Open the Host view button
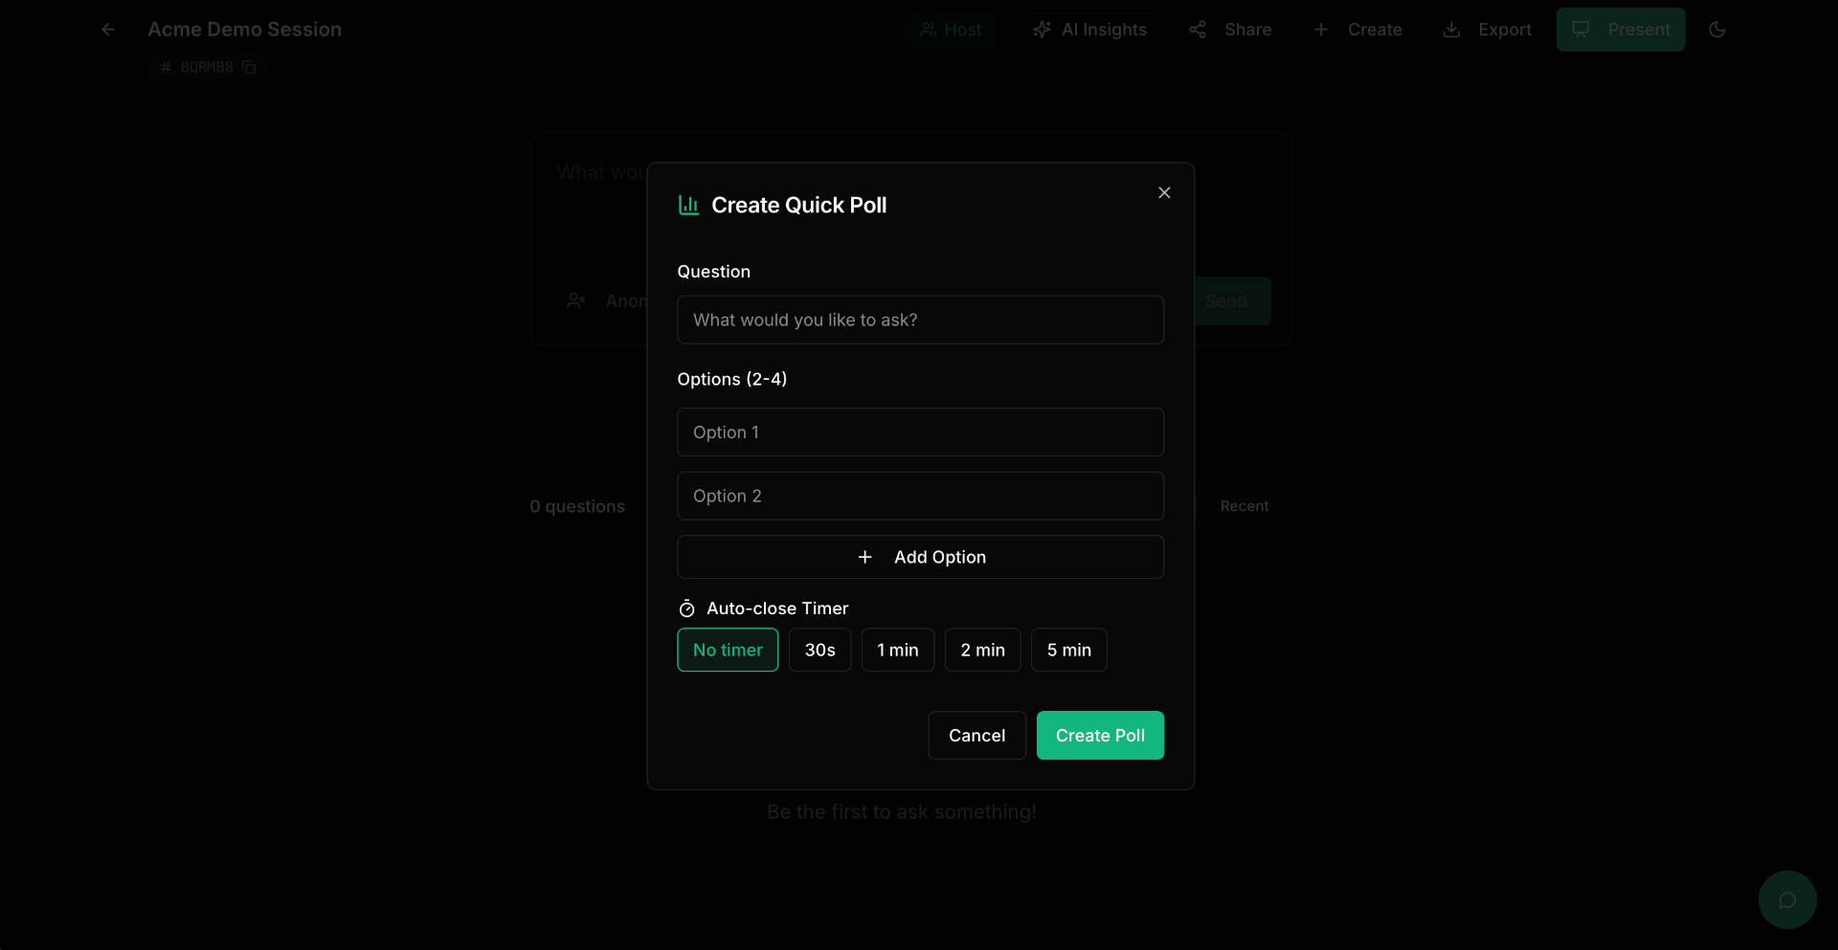Image resolution: width=1838 pixels, height=950 pixels. pos(951,30)
